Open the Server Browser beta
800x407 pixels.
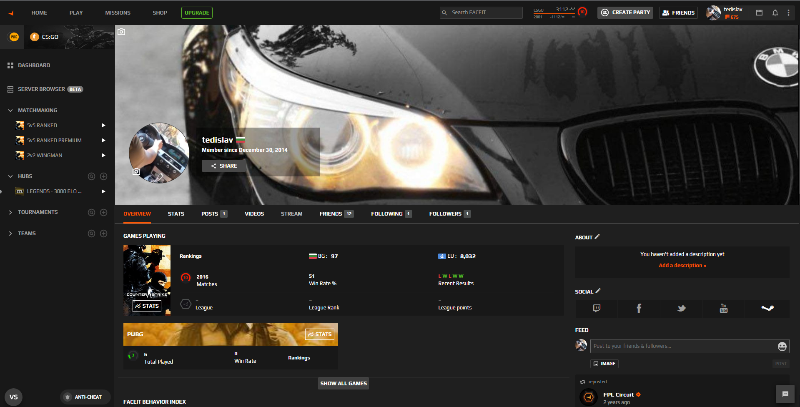click(45, 89)
